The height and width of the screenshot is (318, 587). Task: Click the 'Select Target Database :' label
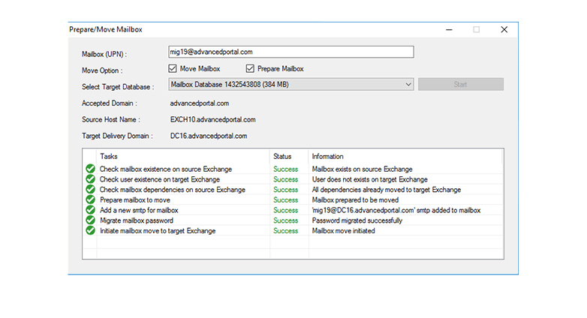118,87
